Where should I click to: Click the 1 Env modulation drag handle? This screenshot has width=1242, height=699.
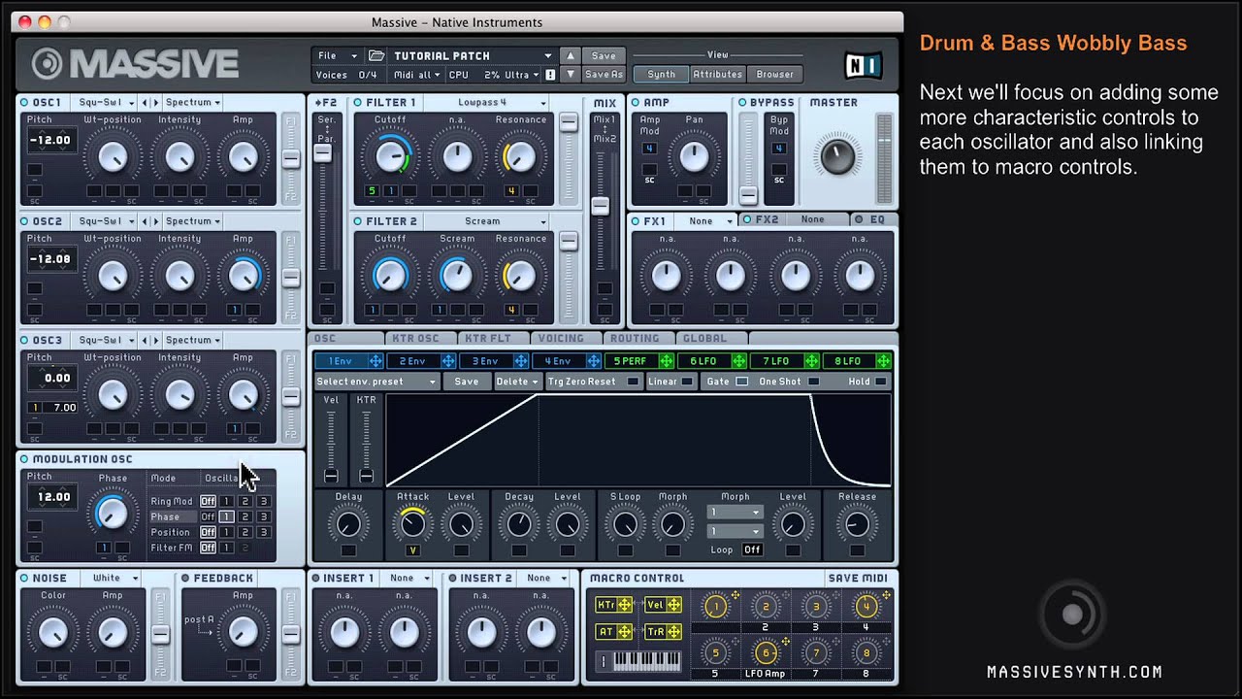(x=376, y=361)
